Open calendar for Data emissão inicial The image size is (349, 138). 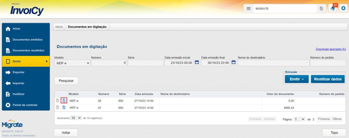click(197, 63)
